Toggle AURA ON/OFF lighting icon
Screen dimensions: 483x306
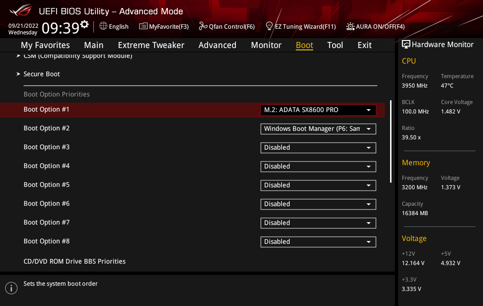[x=350, y=26]
